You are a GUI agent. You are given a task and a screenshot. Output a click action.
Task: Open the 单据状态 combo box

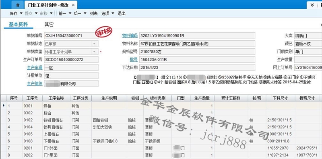(x=71, y=43)
